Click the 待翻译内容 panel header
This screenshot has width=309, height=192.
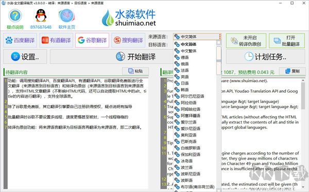click(x=16, y=72)
